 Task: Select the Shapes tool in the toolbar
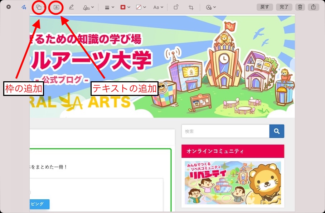(x=39, y=7)
